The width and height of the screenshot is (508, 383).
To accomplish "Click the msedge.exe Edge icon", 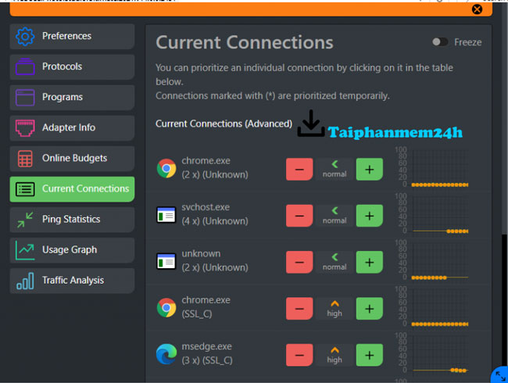I will 166,354.
